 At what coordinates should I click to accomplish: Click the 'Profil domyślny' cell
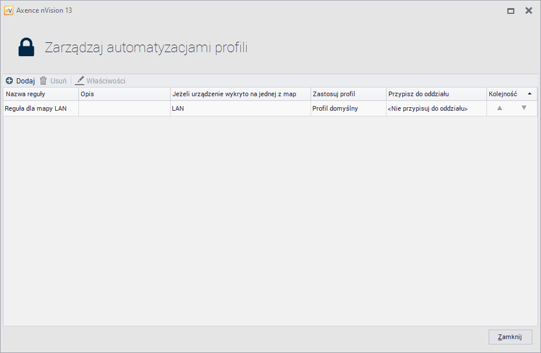click(x=348, y=108)
